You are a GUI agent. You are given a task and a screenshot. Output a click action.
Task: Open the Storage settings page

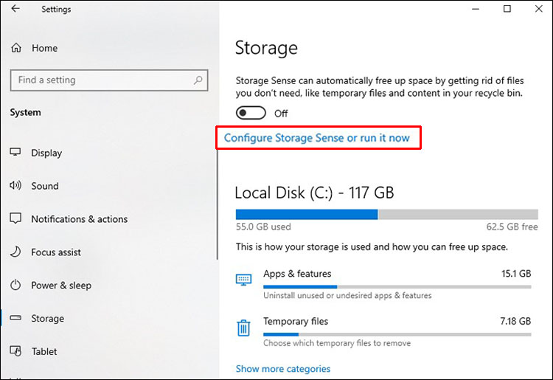(x=47, y=319)
